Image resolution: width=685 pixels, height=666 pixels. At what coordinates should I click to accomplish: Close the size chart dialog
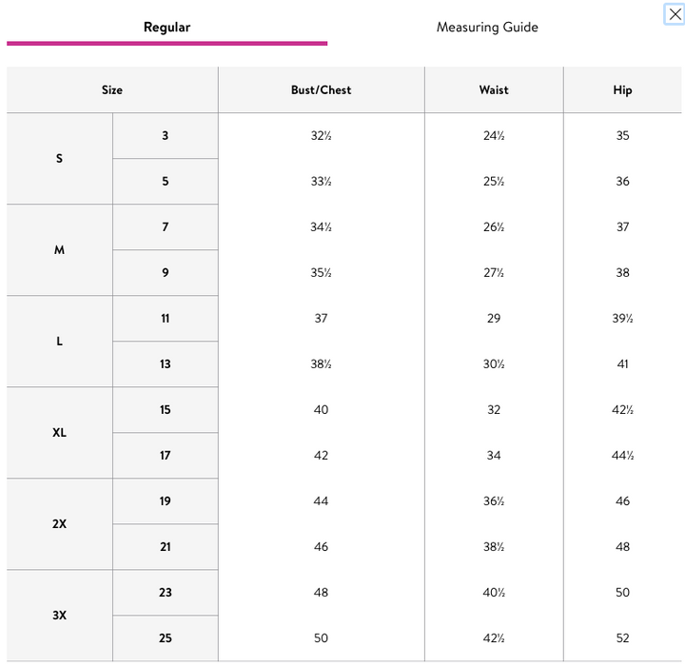[675, 14]
